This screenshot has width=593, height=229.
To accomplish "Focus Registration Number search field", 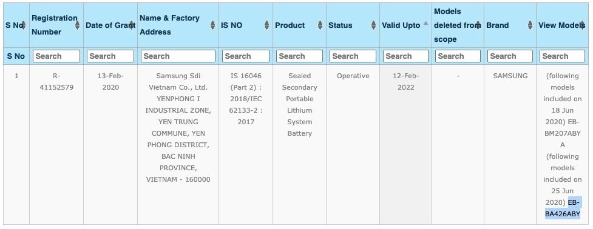I will (x=56, y=56).
